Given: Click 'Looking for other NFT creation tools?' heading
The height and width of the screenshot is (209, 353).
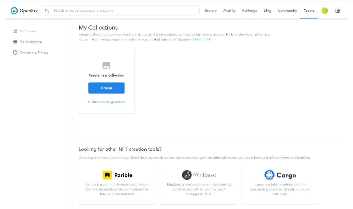Looking at the screenshot, I should click(120, 149).
